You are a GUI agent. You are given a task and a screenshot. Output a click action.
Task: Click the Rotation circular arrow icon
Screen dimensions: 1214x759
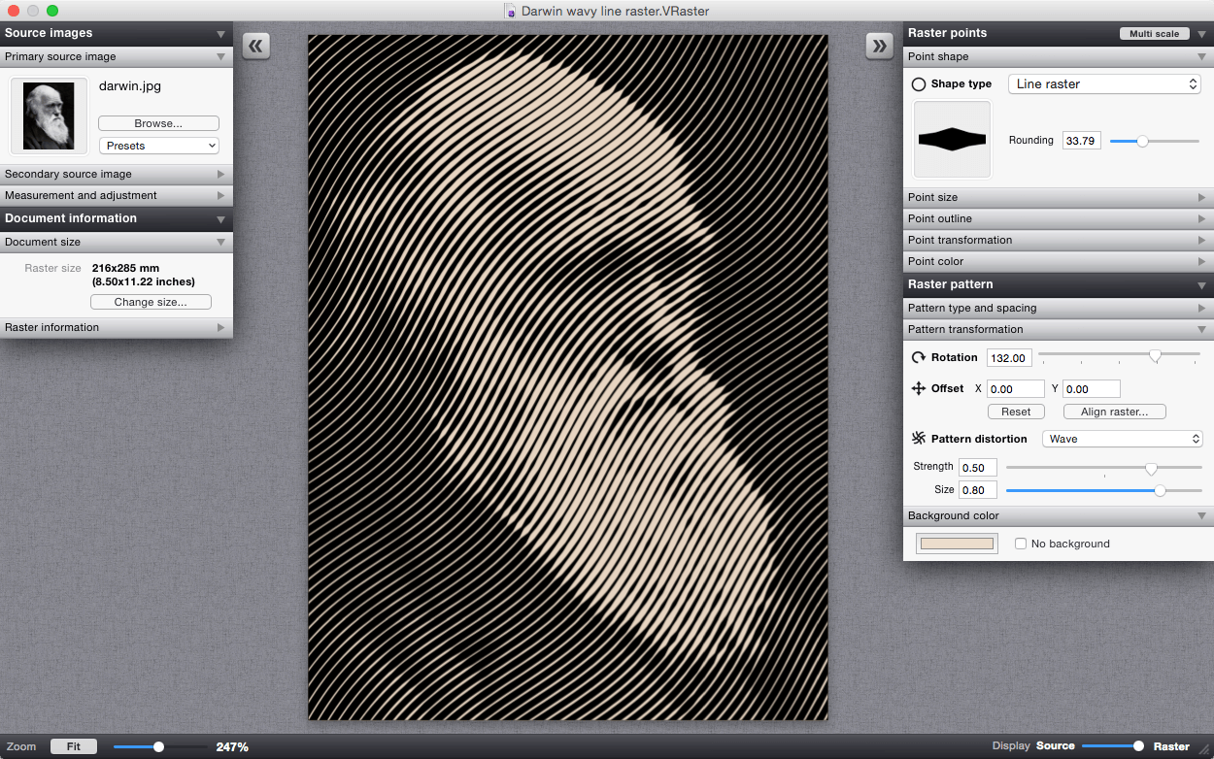pyautogui.click(x=919, y=357)
